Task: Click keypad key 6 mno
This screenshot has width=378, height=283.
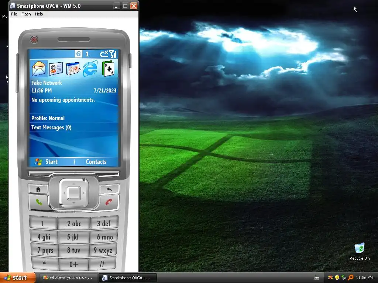Action: coord(104,237)
